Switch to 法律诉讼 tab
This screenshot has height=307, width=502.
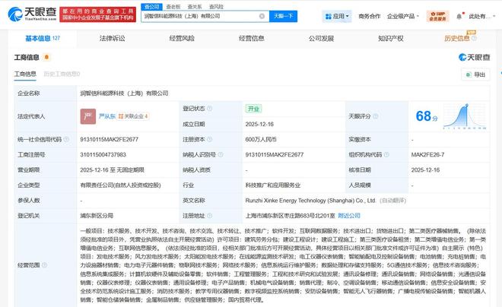pos(112,38)
